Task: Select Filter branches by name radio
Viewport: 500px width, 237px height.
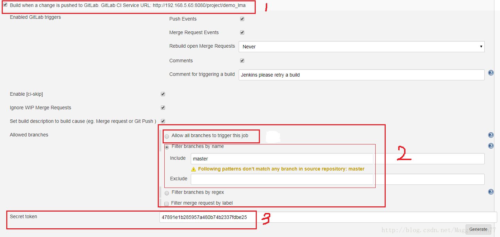Action: coord(167,147)
